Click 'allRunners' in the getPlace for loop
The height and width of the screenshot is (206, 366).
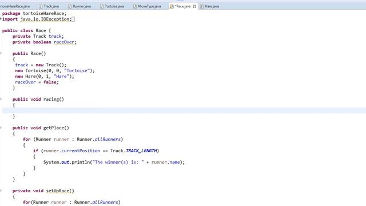[x=108, y=139]
